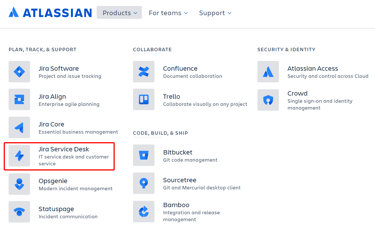
Task: Select the Jira Software icon
Action: click(x=19, y=72)
